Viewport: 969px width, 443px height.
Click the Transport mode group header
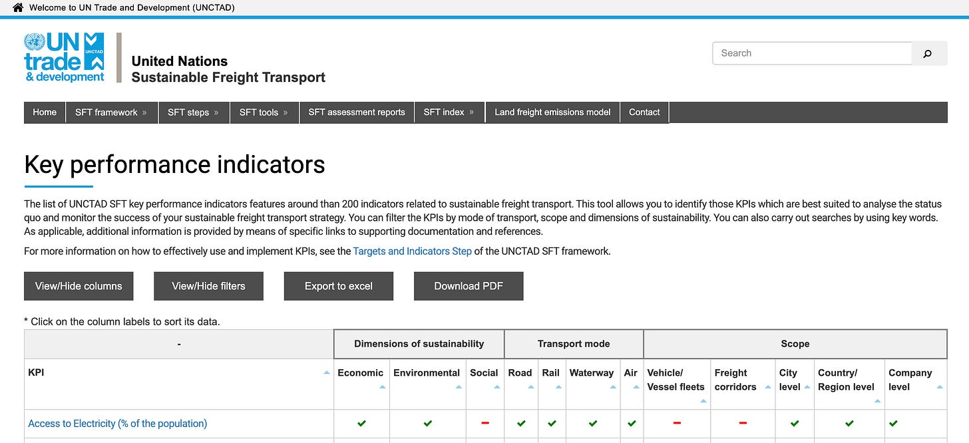point(574,344)
